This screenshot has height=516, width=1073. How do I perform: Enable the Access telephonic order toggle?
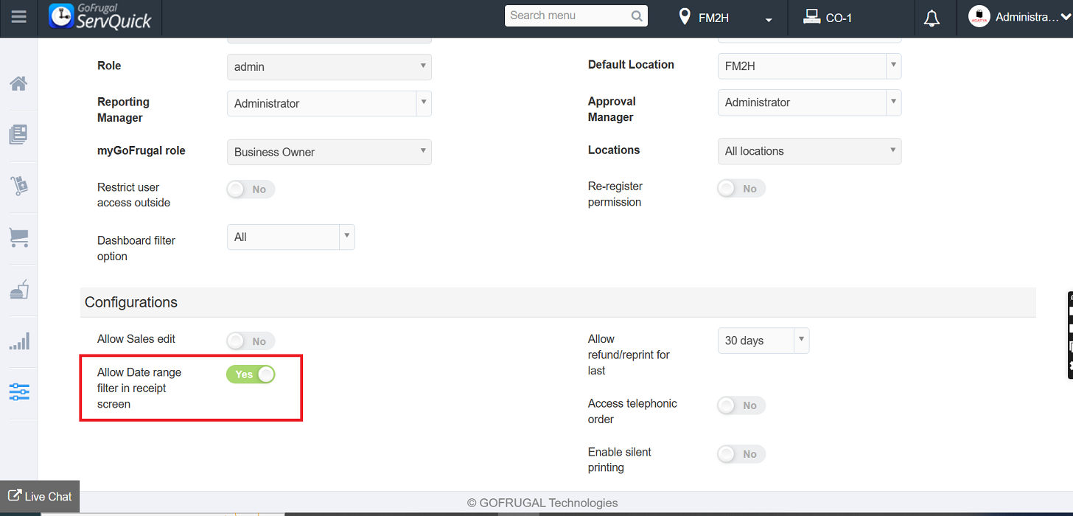(741, 405)
